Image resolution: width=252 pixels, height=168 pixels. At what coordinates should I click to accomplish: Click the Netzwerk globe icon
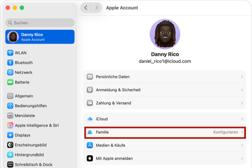click(10, 72)
